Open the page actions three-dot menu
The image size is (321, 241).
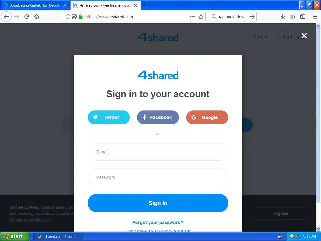click(192, 17)
